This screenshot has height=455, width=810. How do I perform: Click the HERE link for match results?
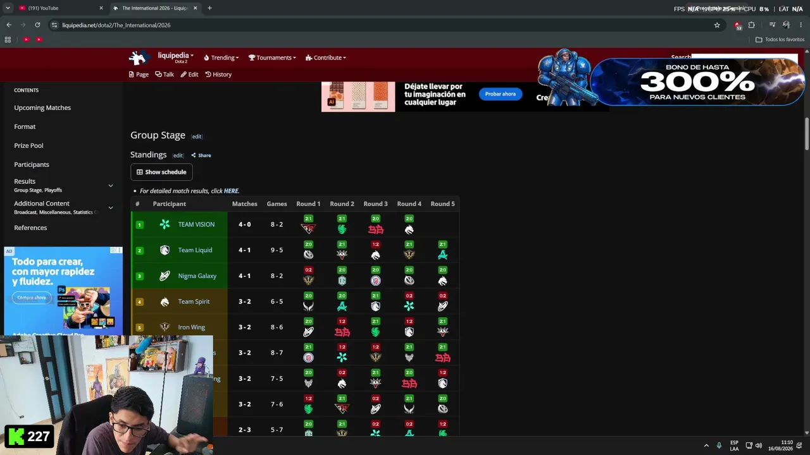click(231, 191)
